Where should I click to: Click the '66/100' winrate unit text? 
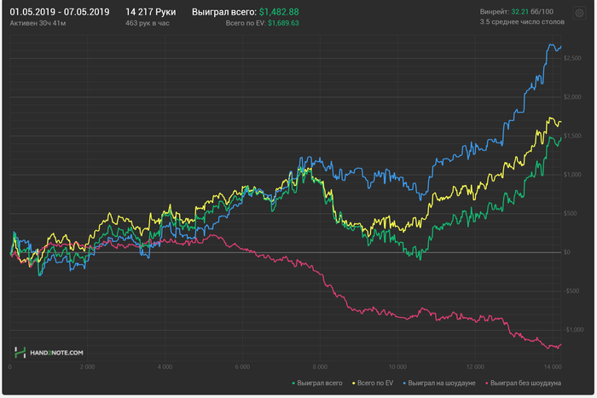pyautogui.click(x=542, y=12)
